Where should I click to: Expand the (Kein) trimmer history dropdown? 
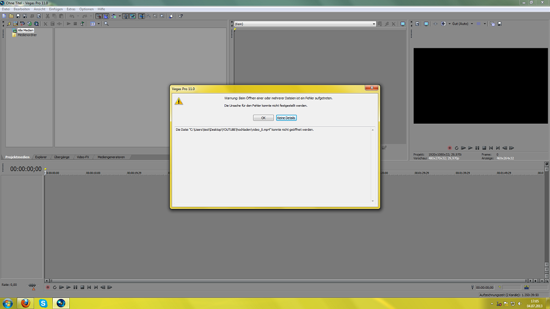coord(373,24)
